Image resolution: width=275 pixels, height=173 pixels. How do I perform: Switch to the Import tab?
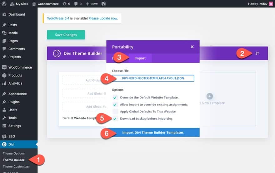(140, 58)
